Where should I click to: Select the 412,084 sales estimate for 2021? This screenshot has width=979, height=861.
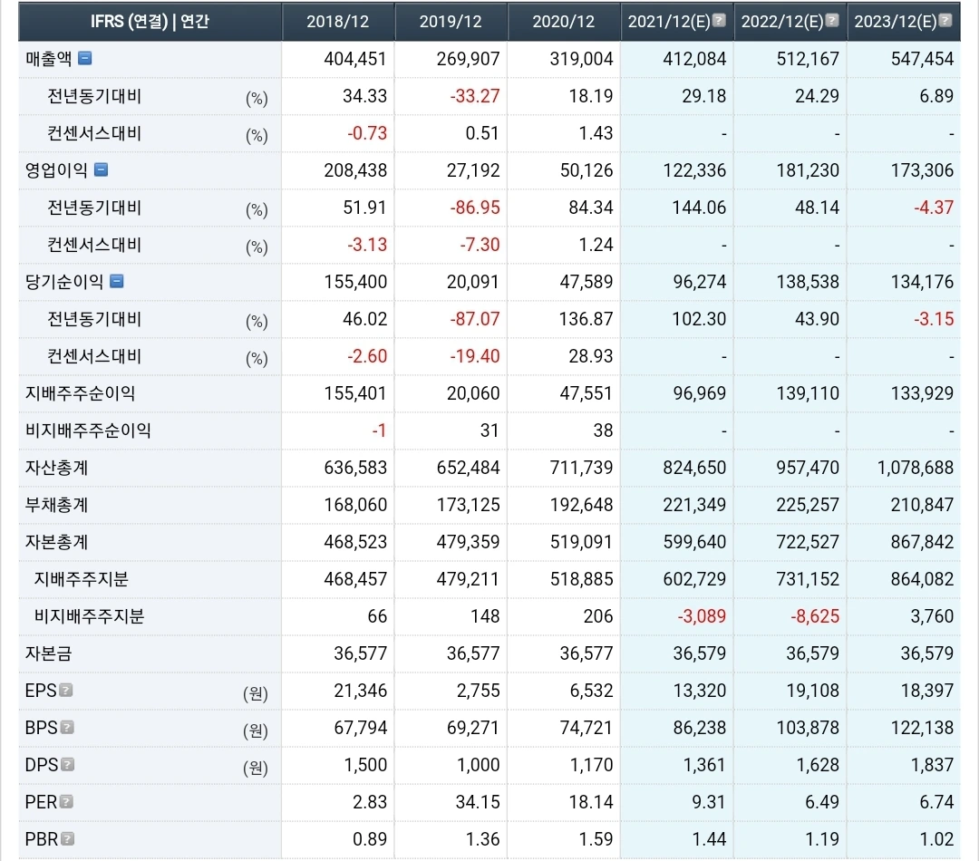tap(694, 59)
